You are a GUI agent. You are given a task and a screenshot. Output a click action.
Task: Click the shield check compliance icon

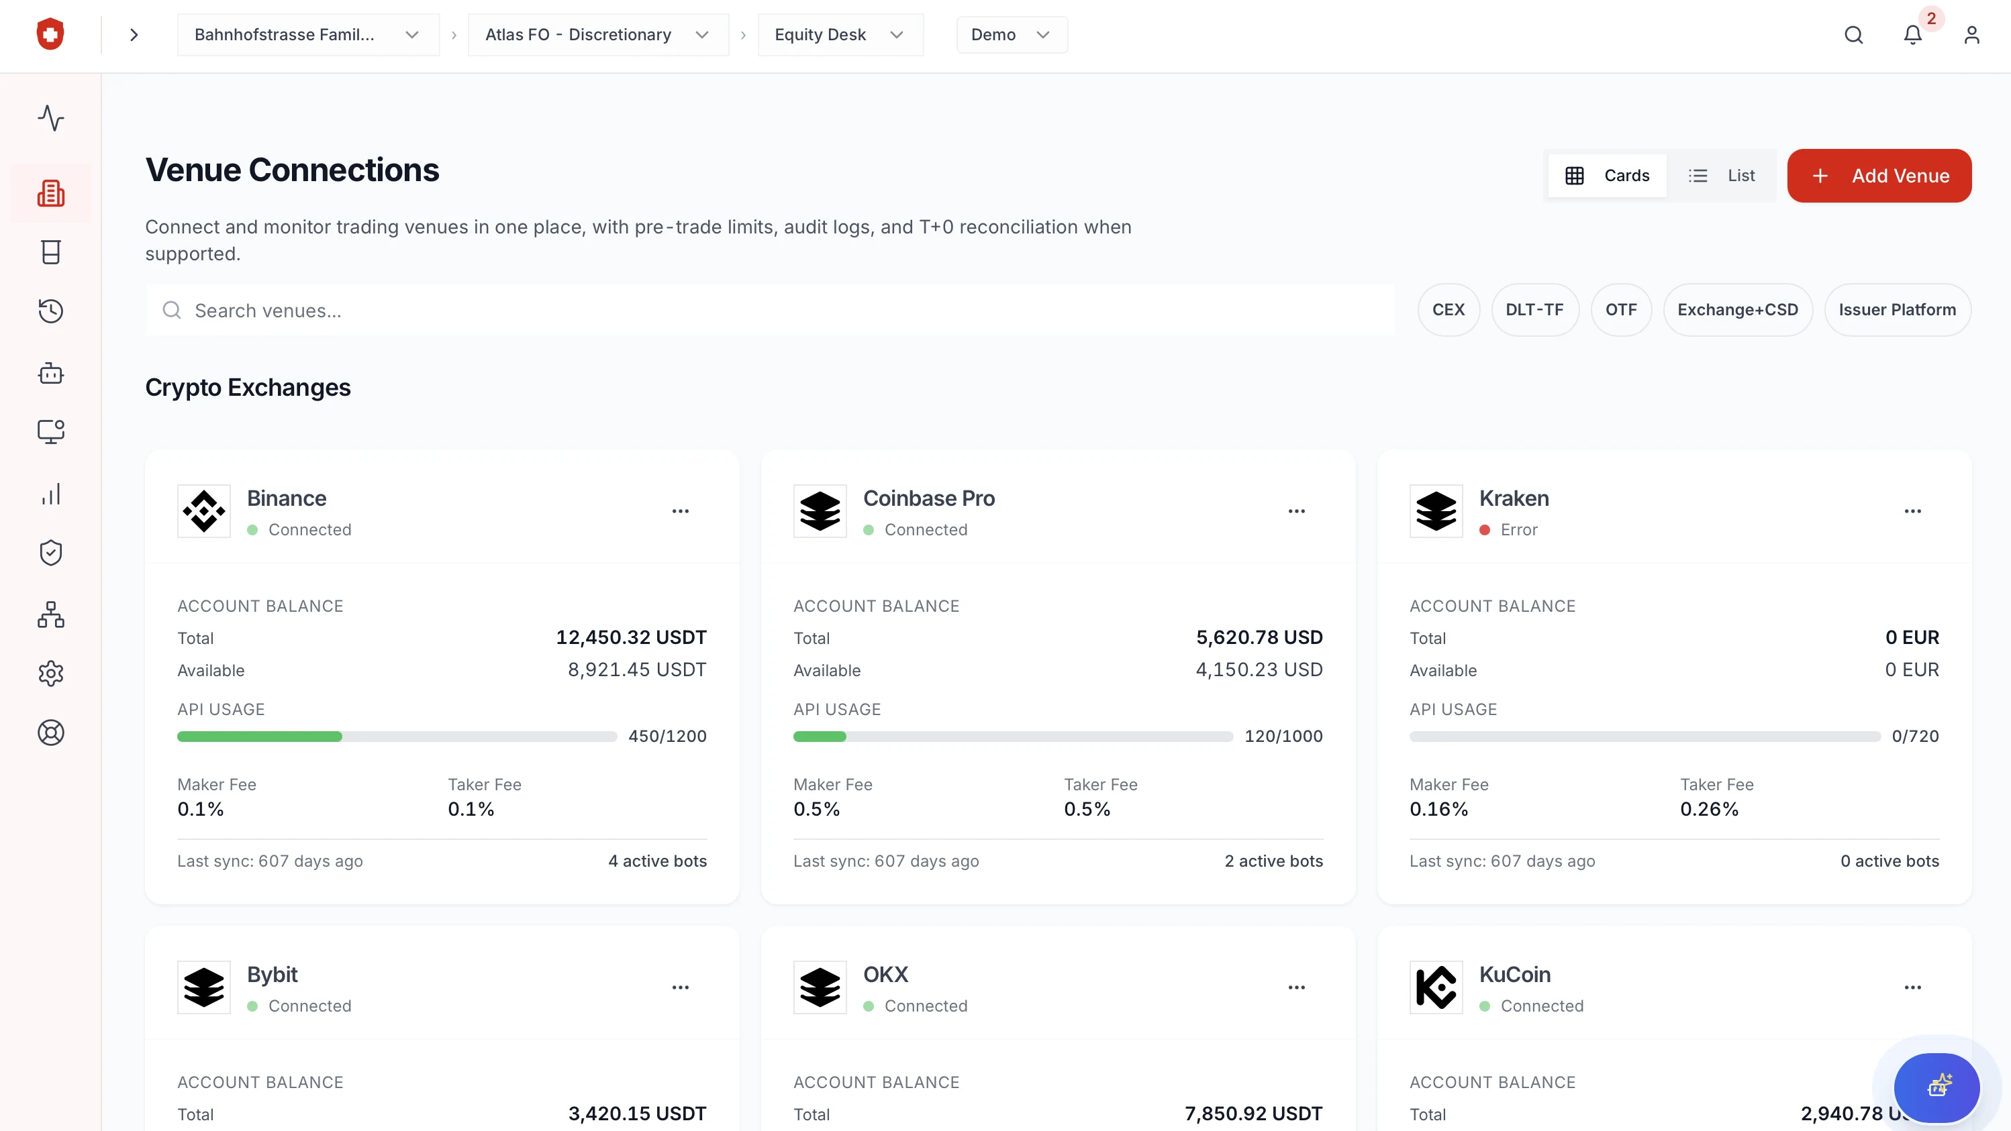tap(51, 553)
